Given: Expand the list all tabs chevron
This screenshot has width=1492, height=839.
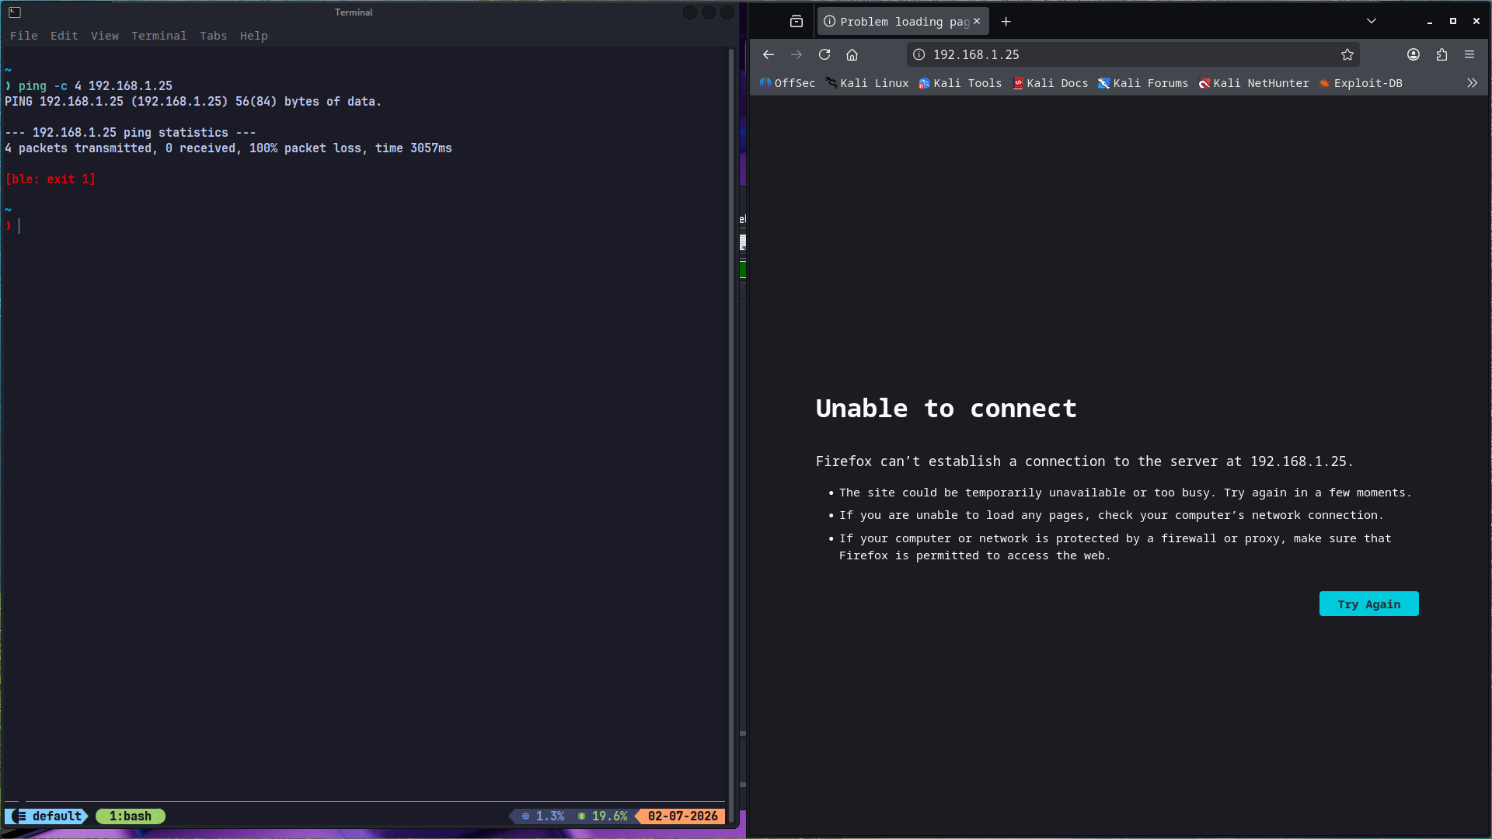Looking at the screenshot, I should (x=1372, y=21).
